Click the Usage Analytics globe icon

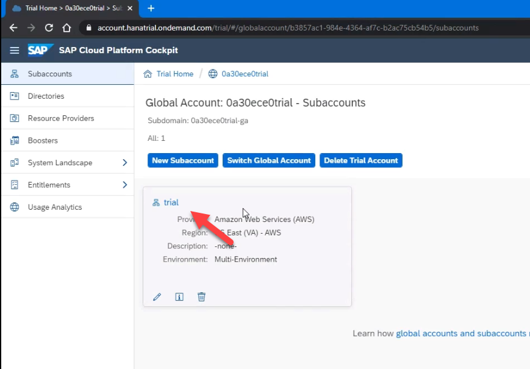tap(15, 207)
